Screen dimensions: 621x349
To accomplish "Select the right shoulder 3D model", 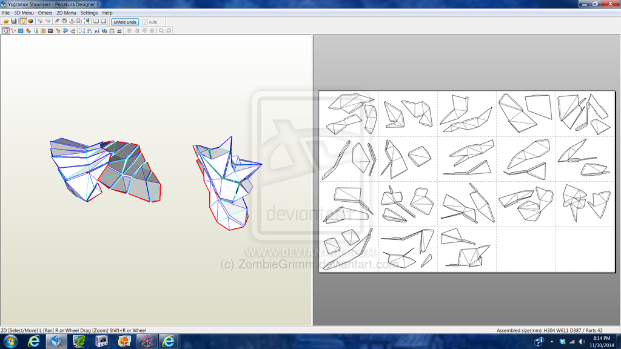I will point(227,183).
